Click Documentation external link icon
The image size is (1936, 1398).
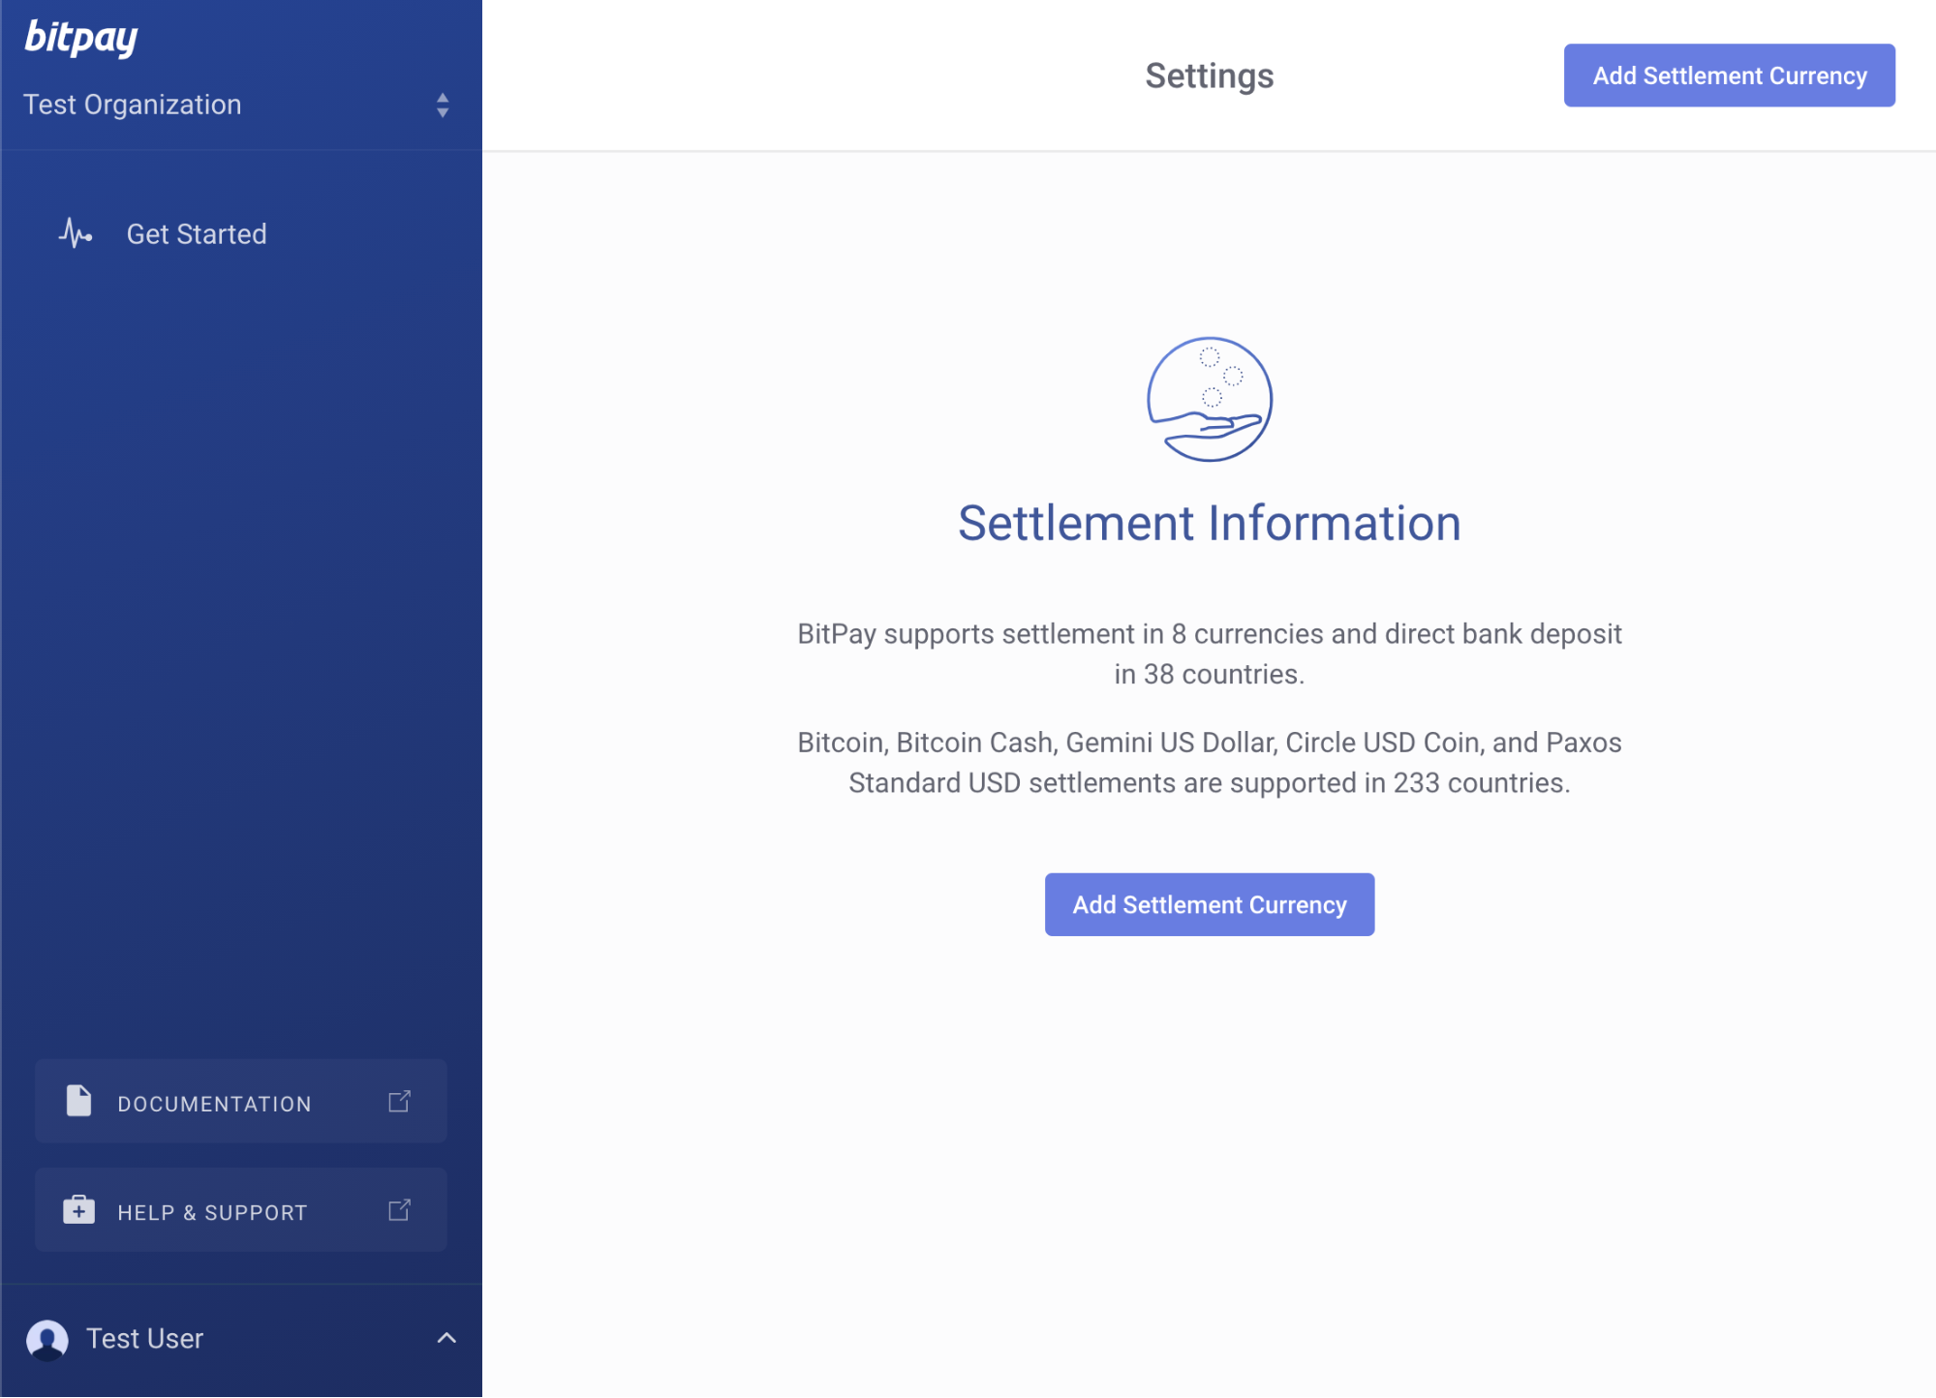tap(400, 1102)
